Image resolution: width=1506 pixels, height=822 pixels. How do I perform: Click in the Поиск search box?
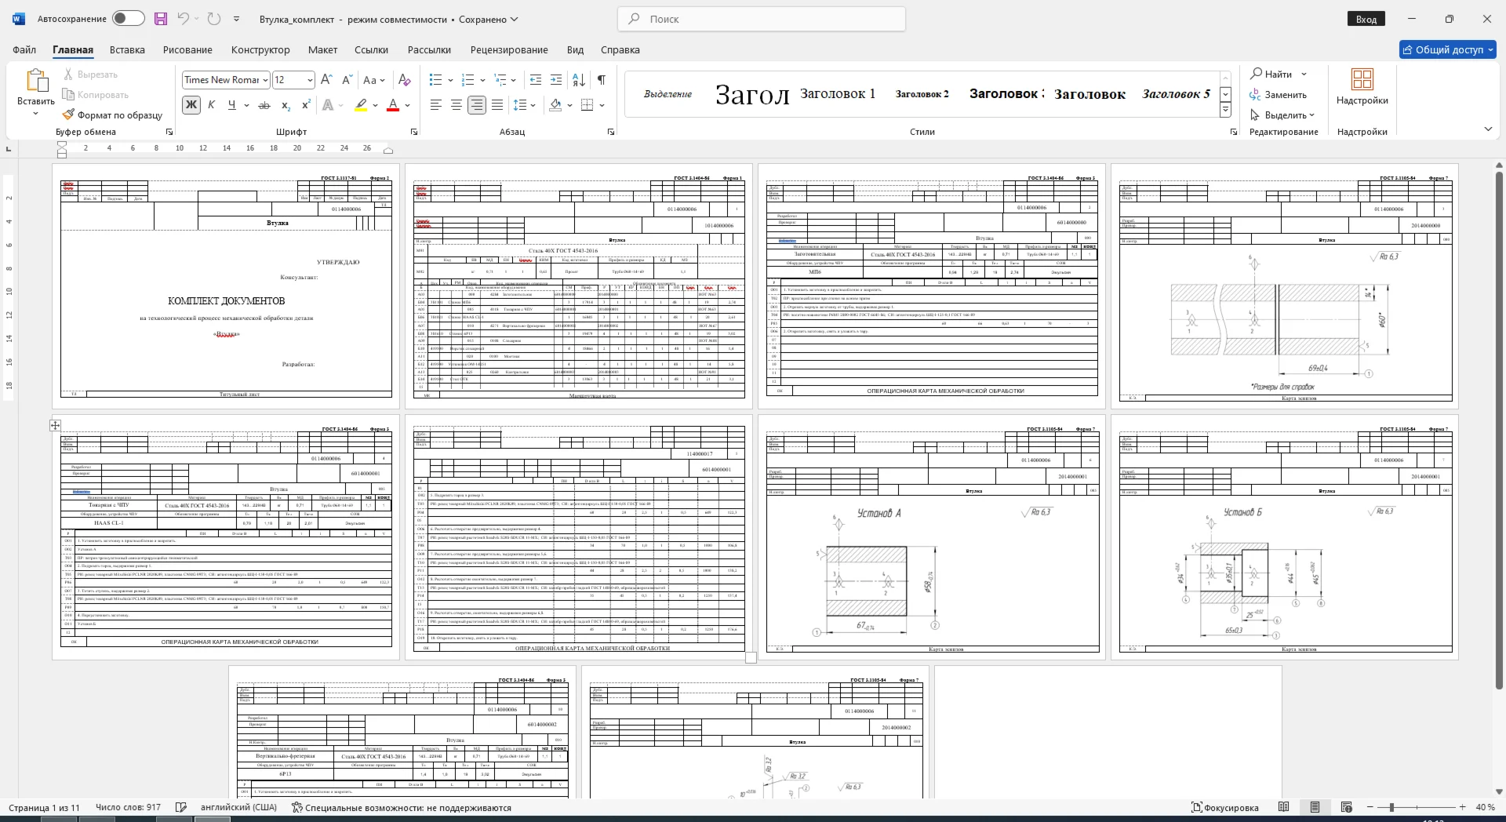[x=762, y=19]
